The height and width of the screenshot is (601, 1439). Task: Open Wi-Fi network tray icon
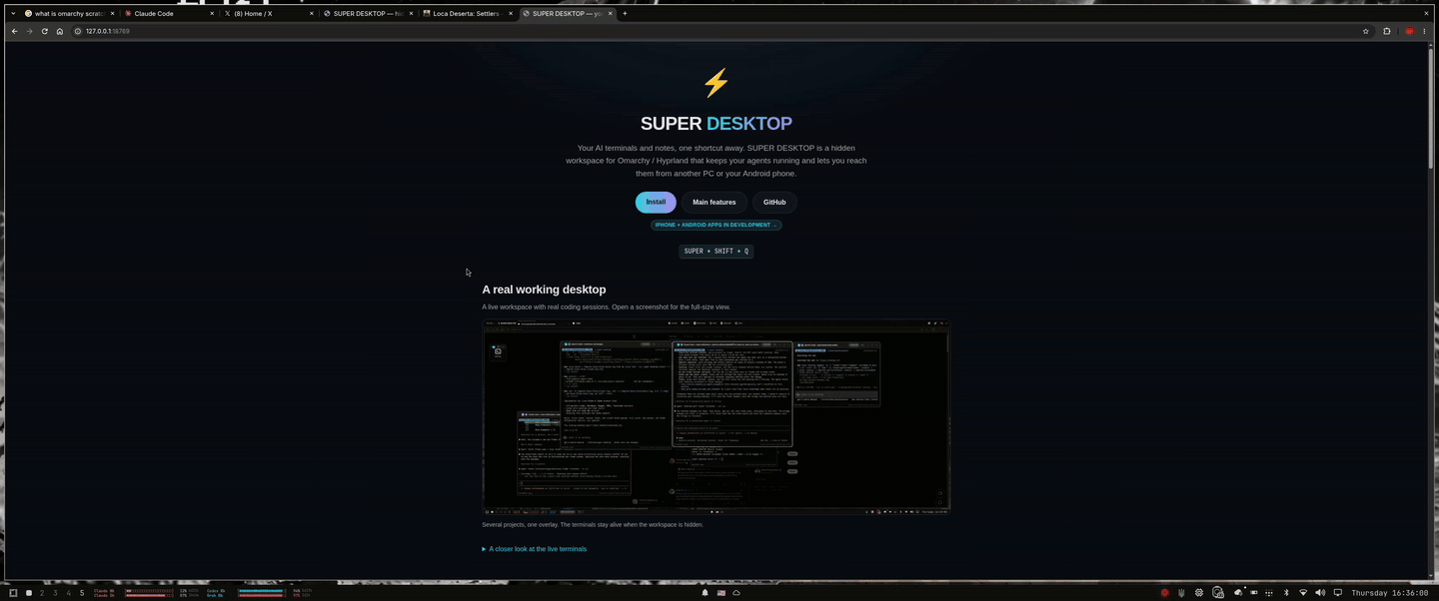[x=1303, y=593]
